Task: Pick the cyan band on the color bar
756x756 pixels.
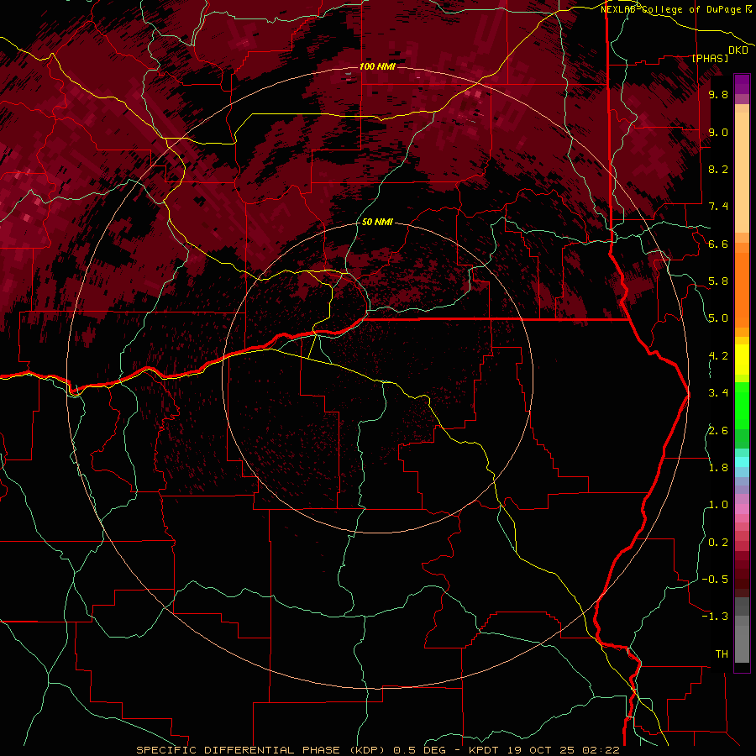Action: coord(742,462)
